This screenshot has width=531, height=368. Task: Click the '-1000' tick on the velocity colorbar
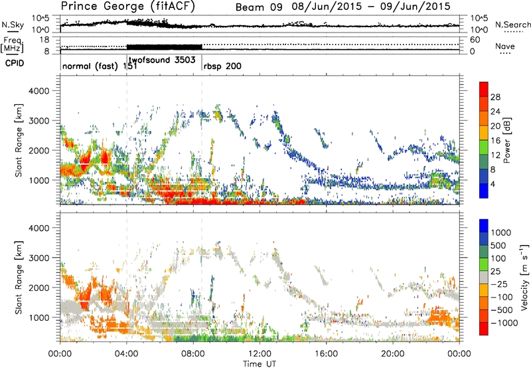(504, 323)
